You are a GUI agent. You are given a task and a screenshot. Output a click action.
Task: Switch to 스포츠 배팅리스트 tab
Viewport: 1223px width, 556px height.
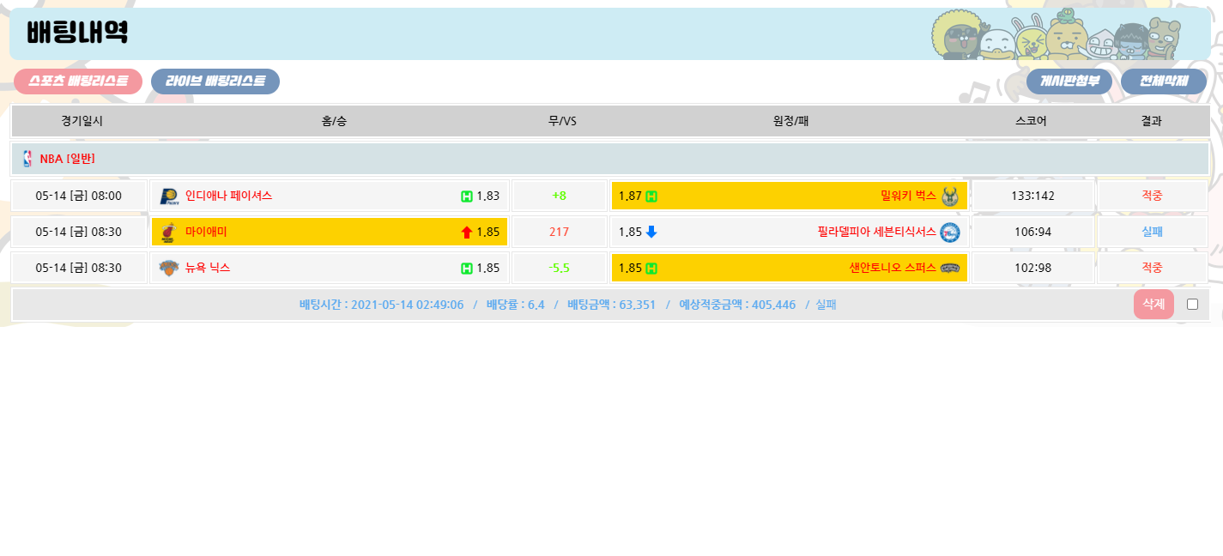(x=78, y=82)
